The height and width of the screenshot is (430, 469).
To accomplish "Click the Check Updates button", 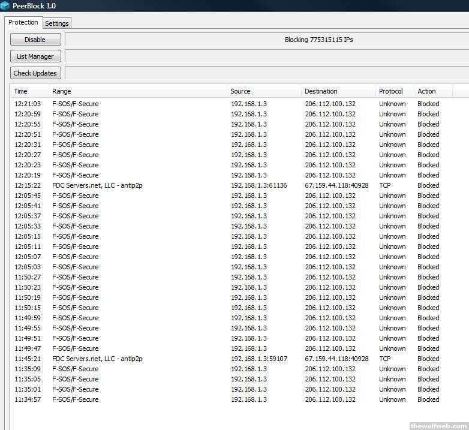I will point(35,73).
